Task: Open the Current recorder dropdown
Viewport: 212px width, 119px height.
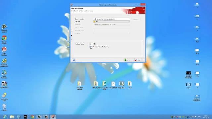Action: click(x=112, y=19)
